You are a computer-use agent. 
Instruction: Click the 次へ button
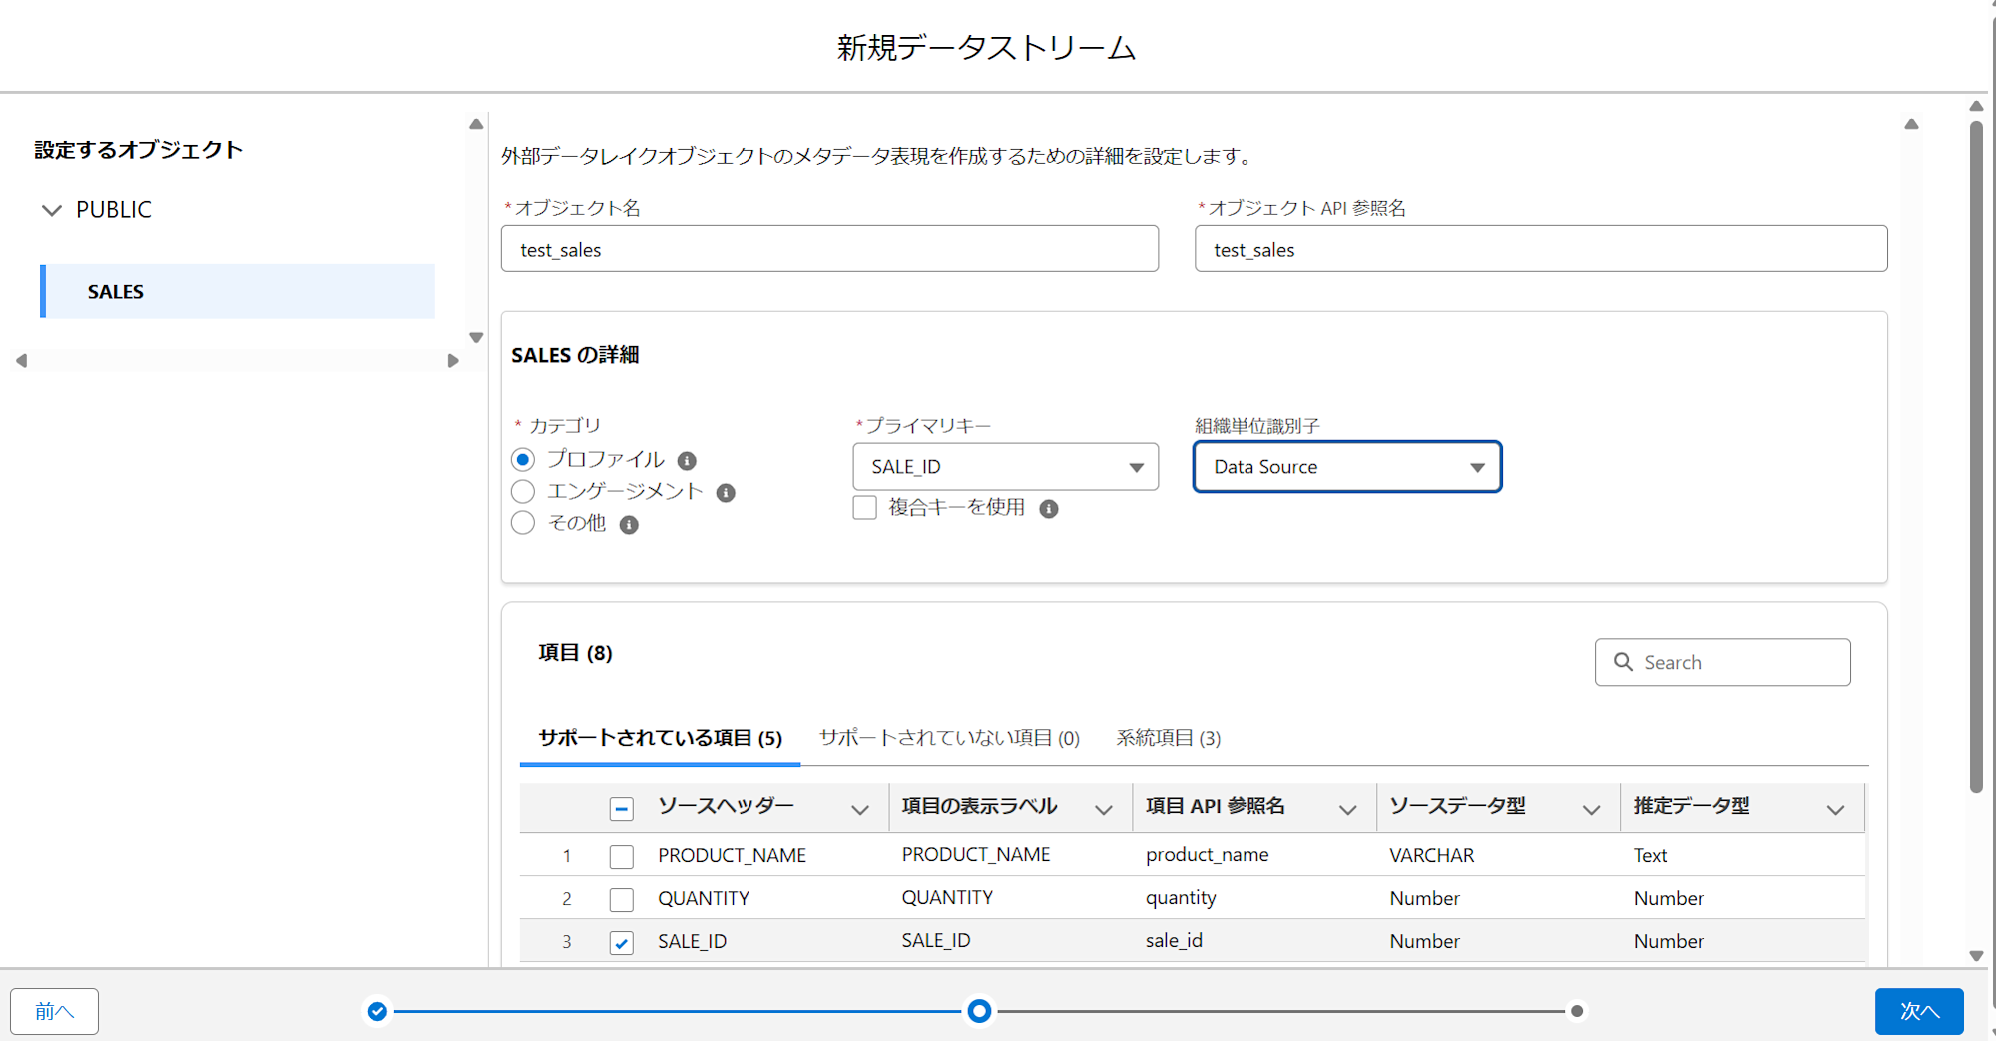pos(1918,1011)
